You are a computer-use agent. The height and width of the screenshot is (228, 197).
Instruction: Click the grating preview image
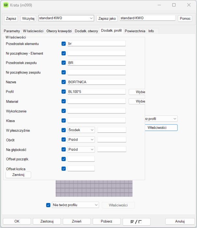(94, 188)
